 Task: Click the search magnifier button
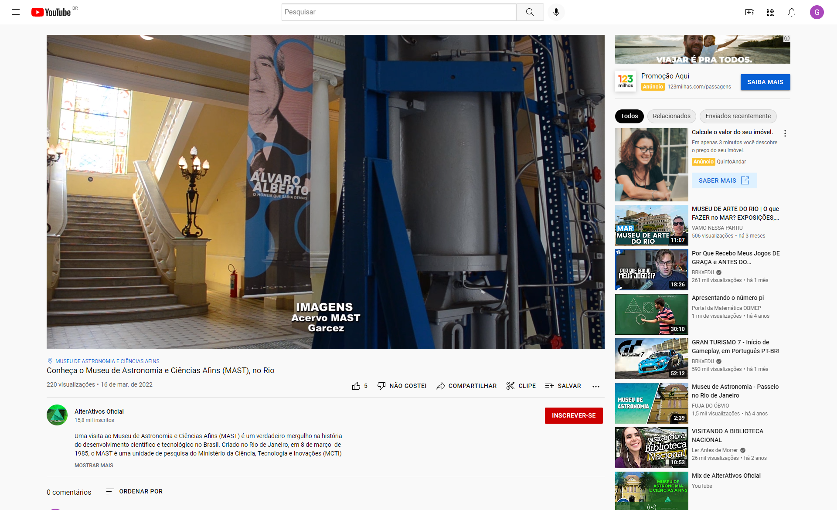click(x=530, y=12)
